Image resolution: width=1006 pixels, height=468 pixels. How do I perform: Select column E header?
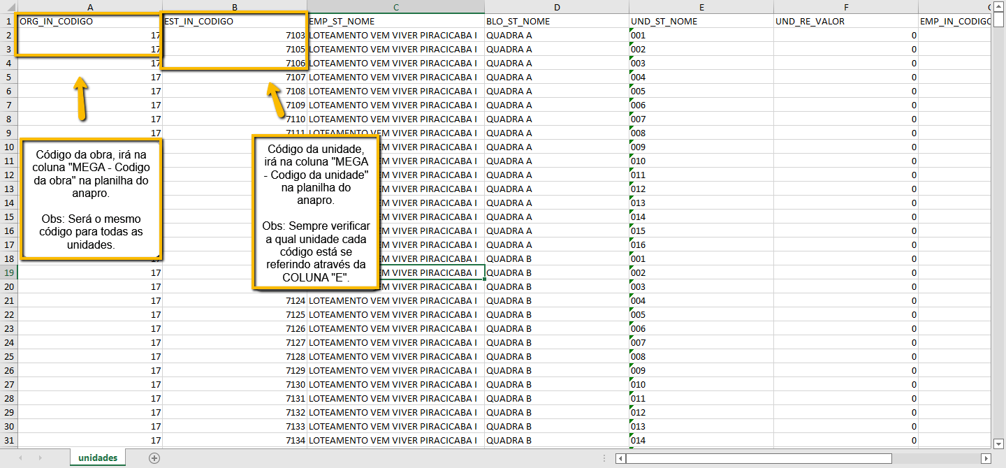[x=701, y=7]
